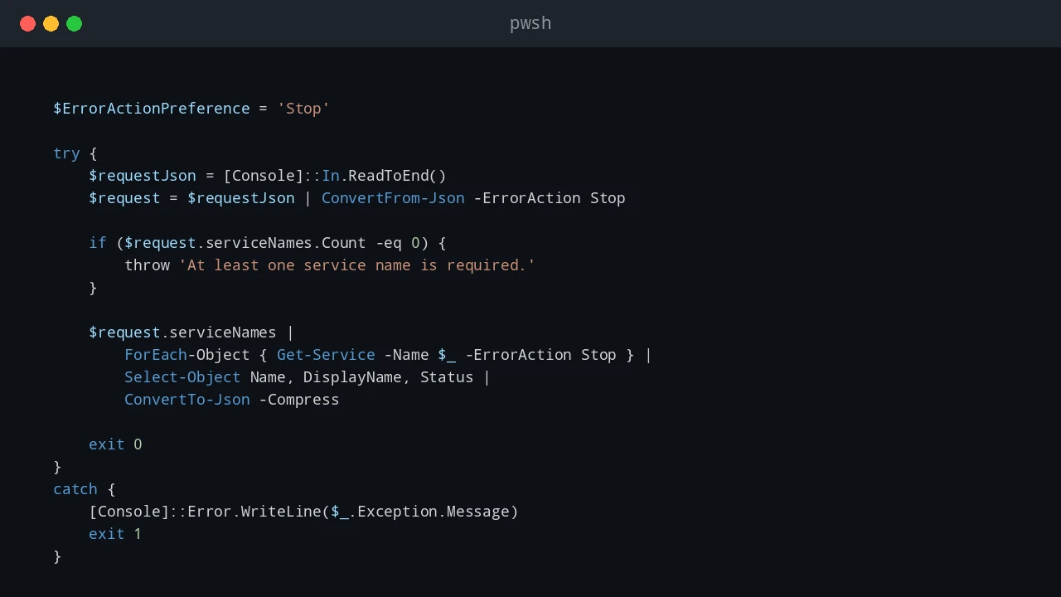Maximize the window using the green button
The image size is (1061, 597).
pyautogui.click(x=74, y=23)
